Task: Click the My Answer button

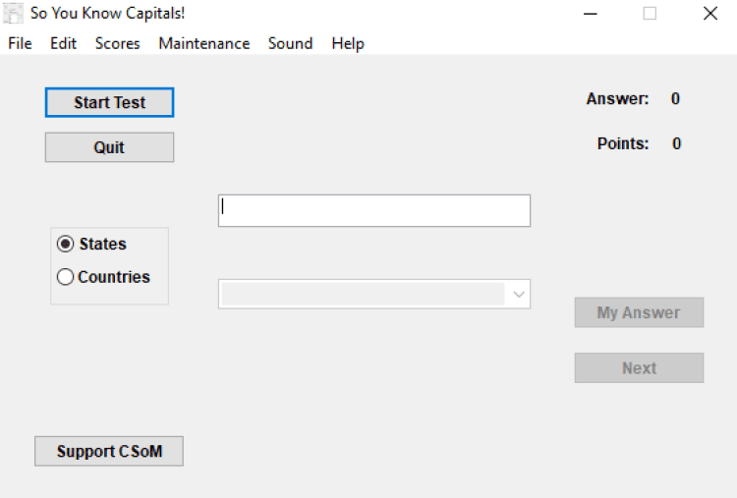Action: click(639, 312)
